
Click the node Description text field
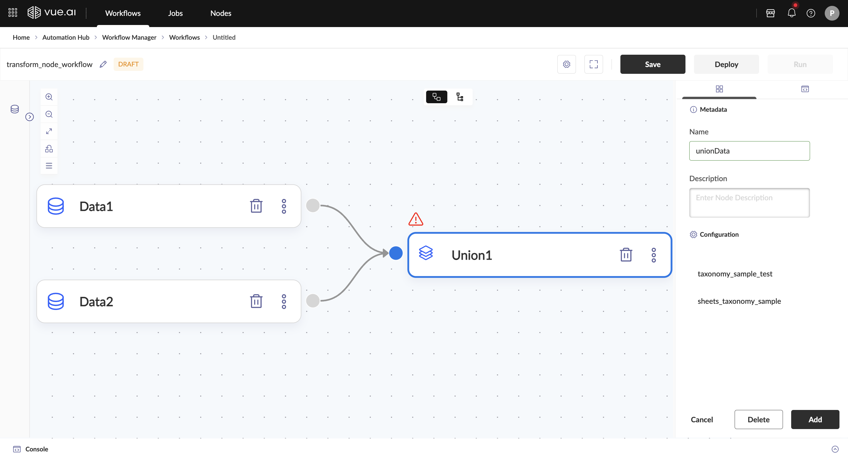(x=749, y=203)
